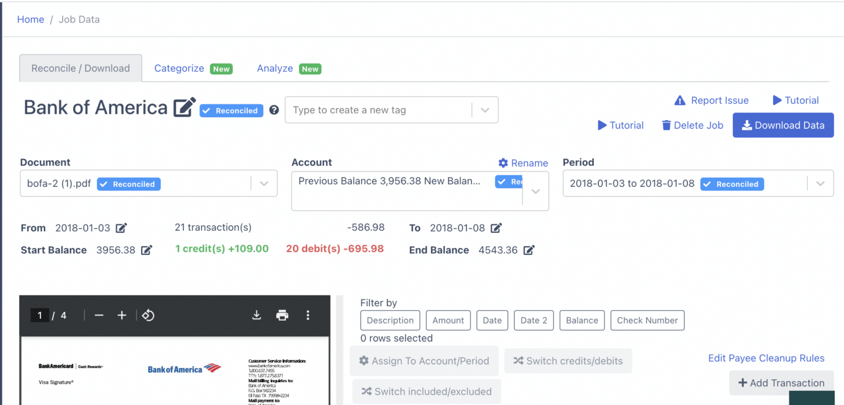Edit the To date 2018-01-08
This screenshot has height=405, width=844.
(496, 228)
